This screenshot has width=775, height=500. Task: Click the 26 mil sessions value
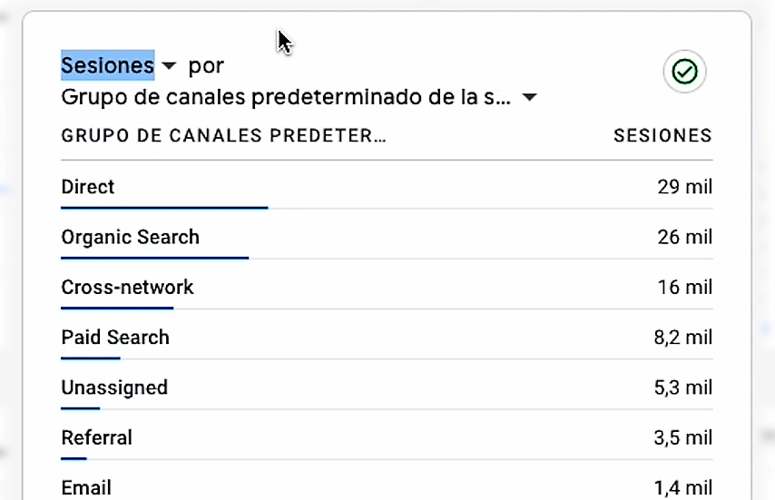[x=684, y=238]
